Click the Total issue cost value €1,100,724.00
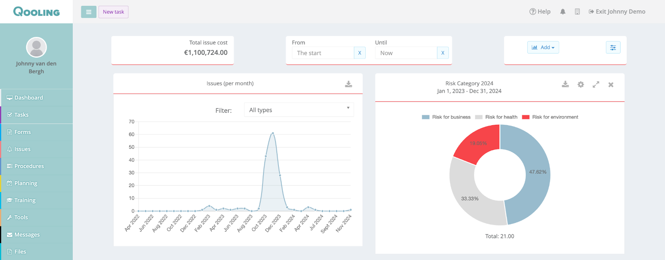 pyautogui.click(x=206, y=53)
